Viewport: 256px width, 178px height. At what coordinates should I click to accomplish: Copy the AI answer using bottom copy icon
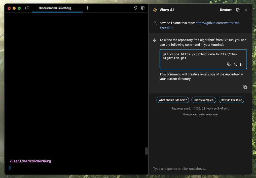(245, 87)
